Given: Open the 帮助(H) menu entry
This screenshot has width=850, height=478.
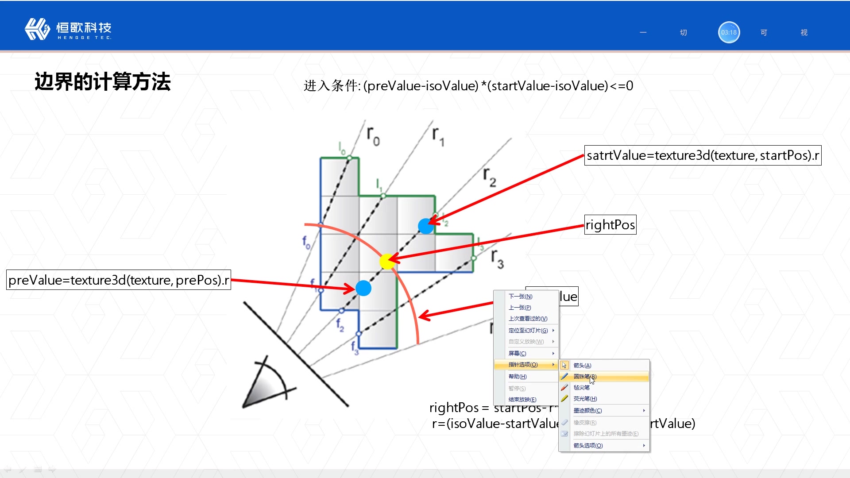Looking at the screenshot, I should click(x=526, y=377).
